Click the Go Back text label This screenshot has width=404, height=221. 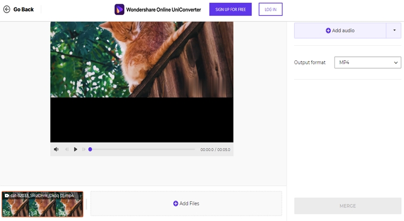pyautogui.click(x=24, y=10)
